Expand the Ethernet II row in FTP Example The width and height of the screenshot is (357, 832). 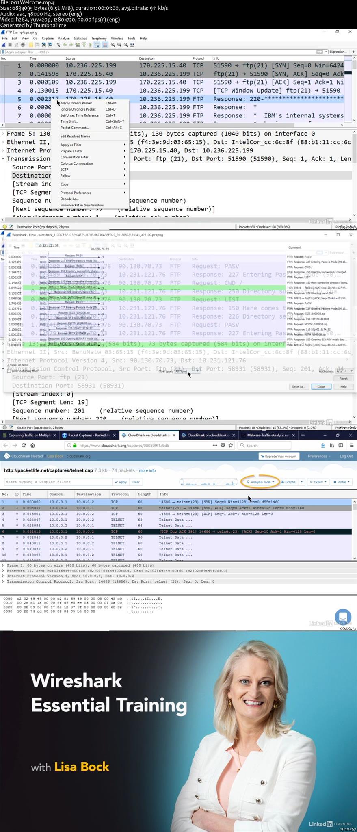click(x=3, y=142)
